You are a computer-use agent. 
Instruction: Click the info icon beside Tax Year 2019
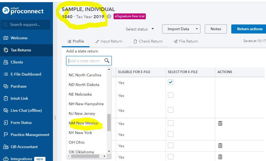(109, 16)
